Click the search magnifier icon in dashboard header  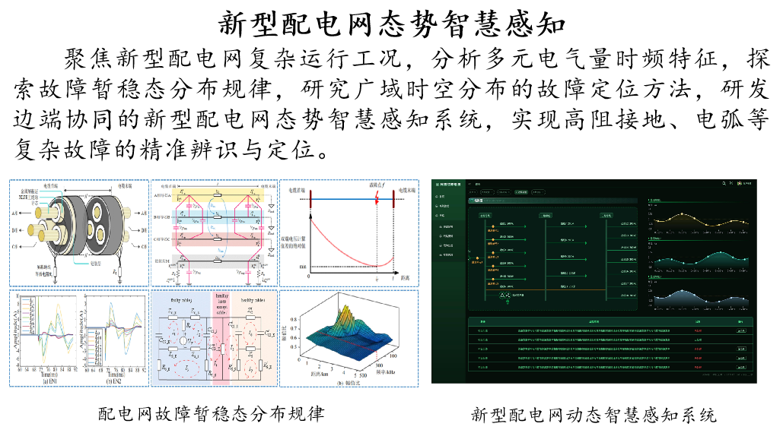click(x=724, y=184)
